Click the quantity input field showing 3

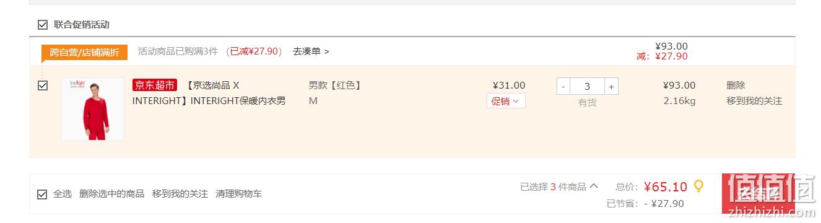[588, 87]
